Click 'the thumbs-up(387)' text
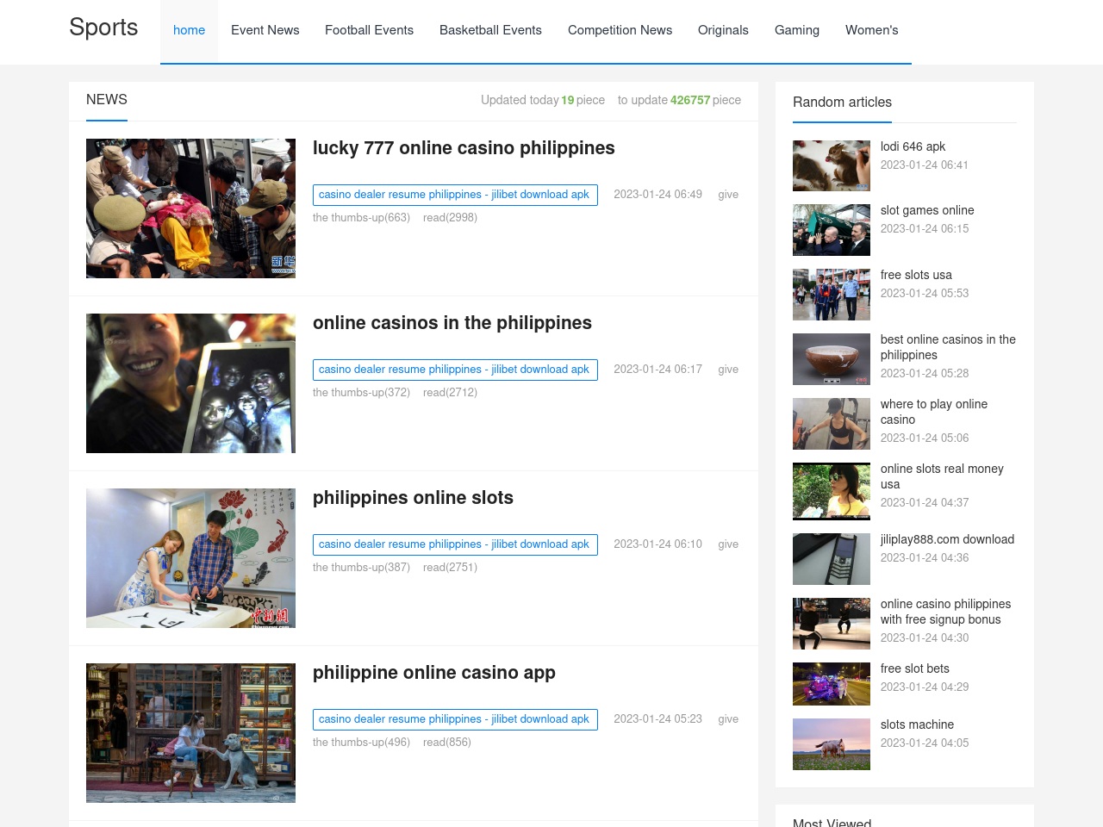The width and height of the screenshot is (1103, 827). pyautogui.click(x=361, y=568)
